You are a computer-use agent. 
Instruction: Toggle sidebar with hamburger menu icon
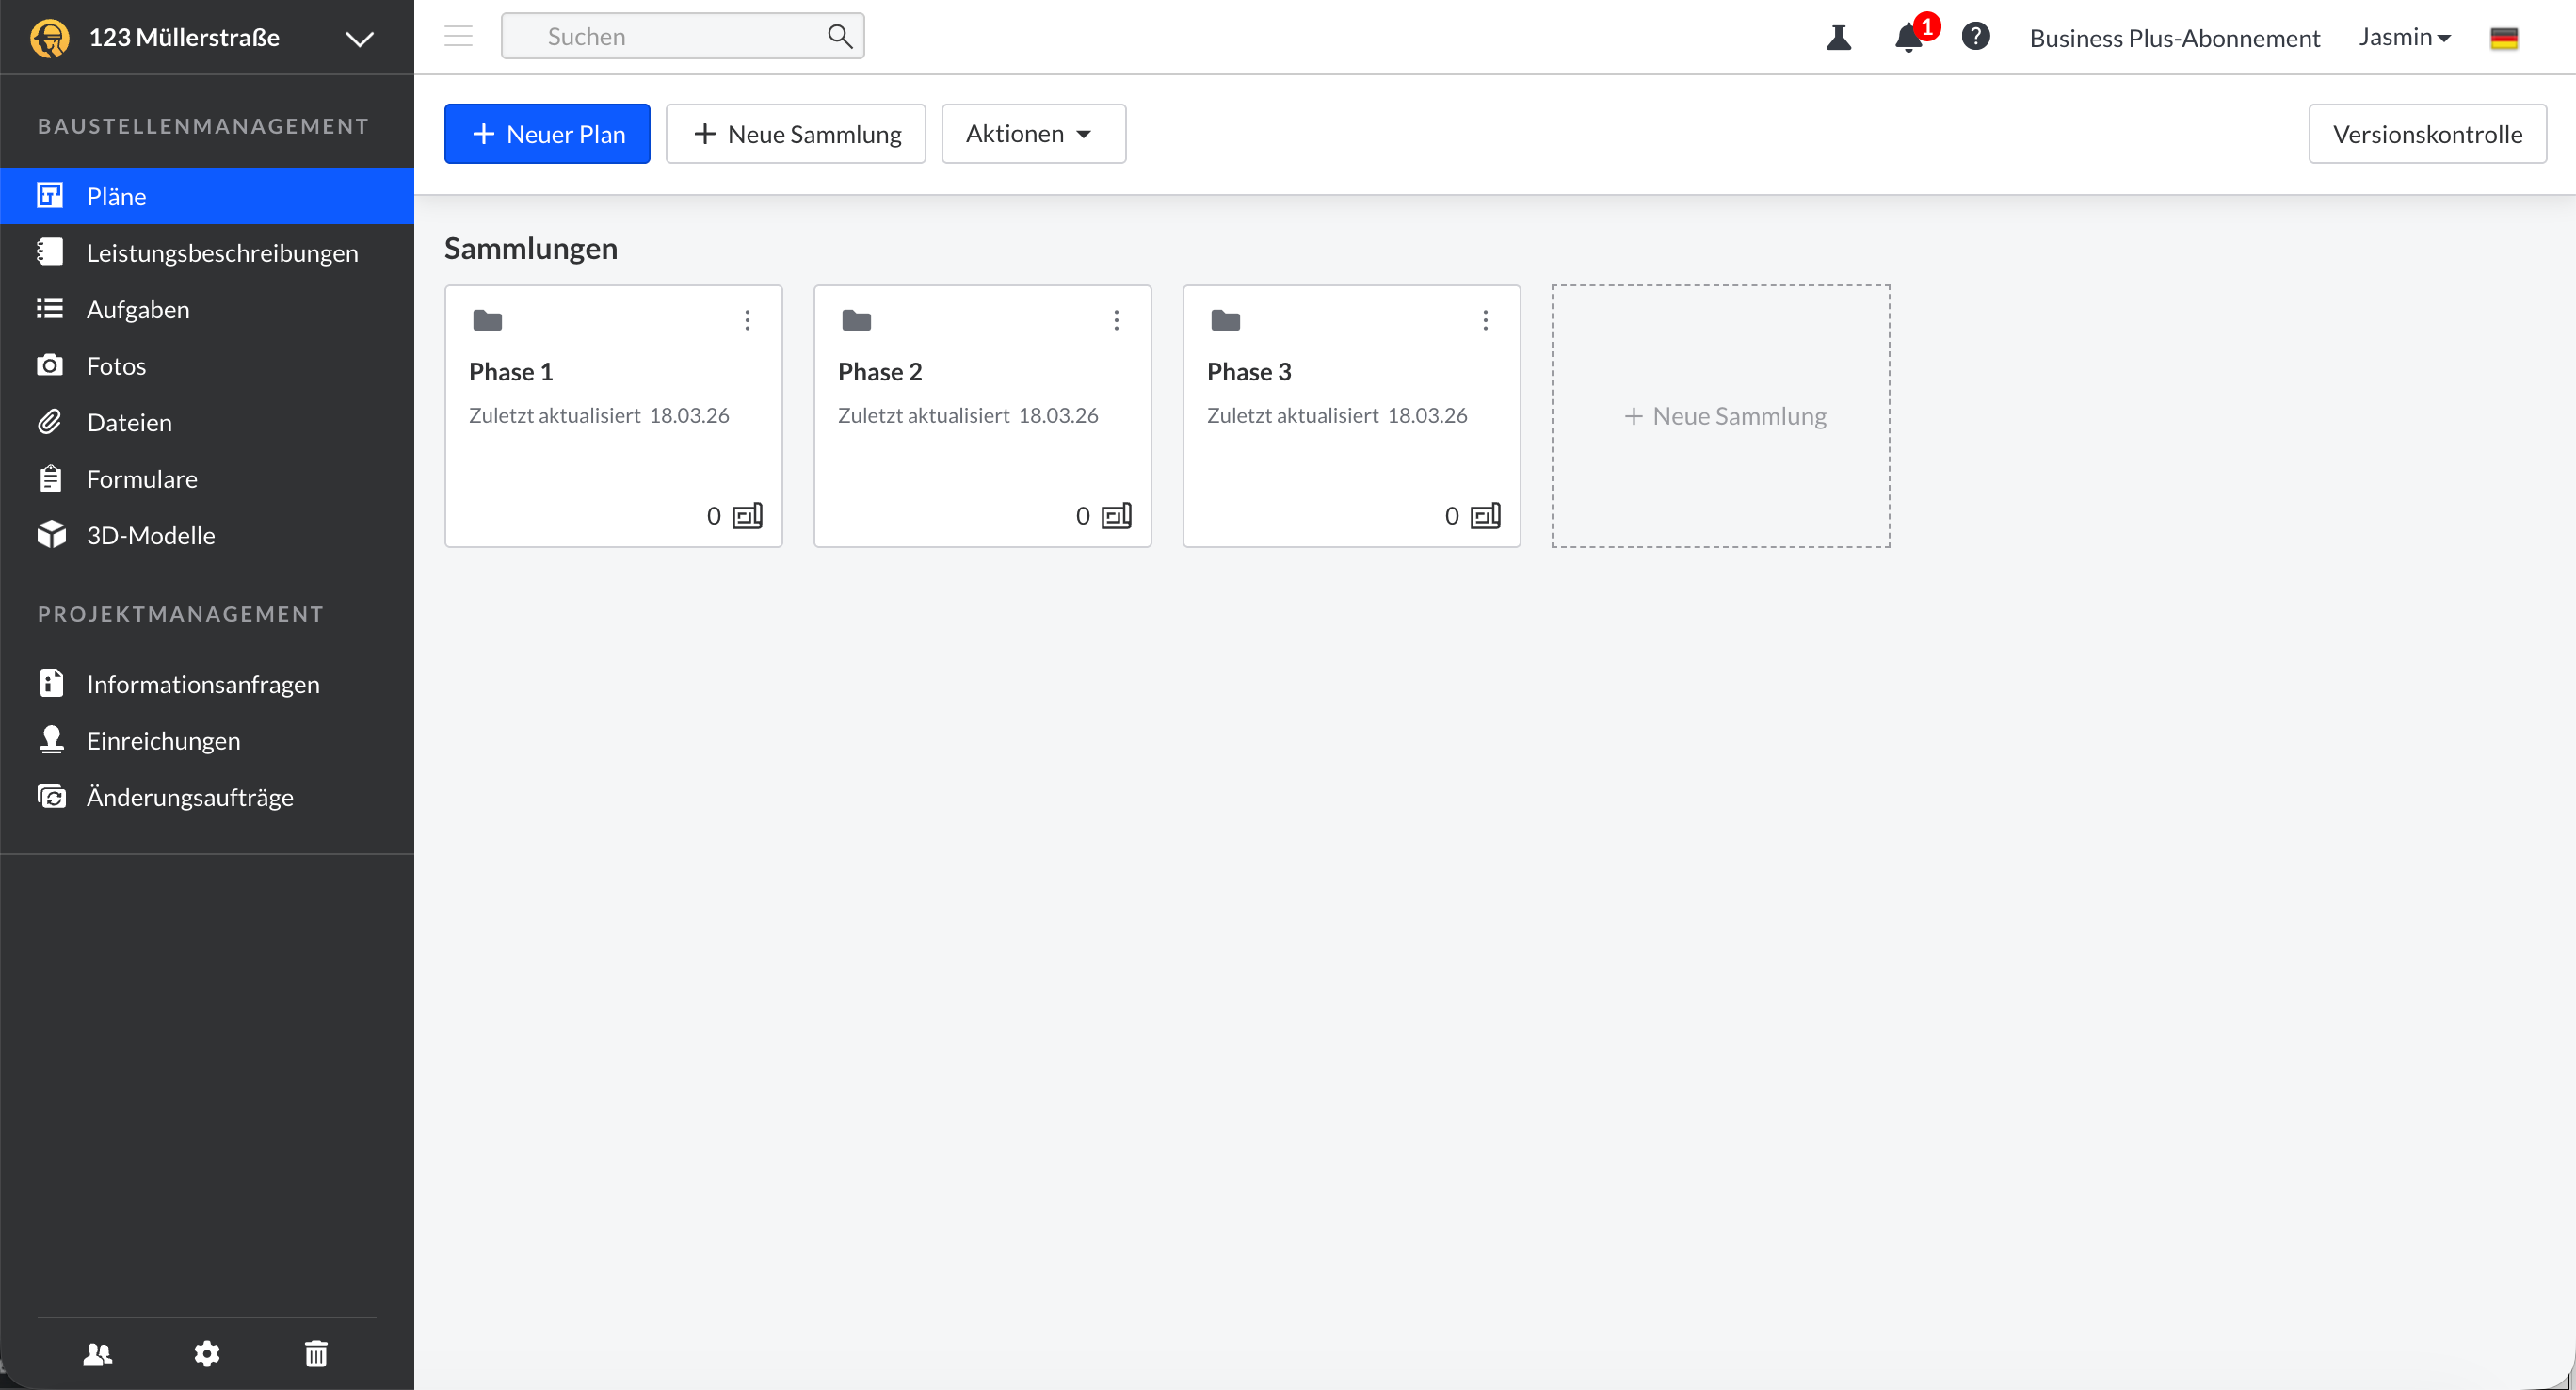click(458, 36)
